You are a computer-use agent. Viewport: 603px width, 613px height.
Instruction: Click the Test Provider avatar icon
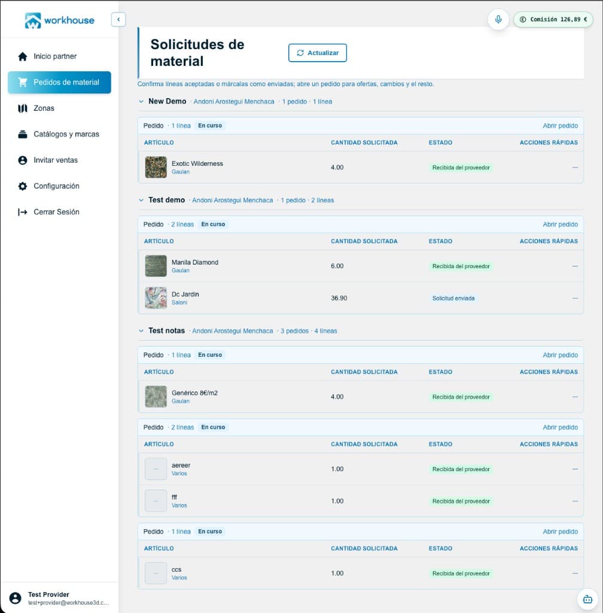click(x=15, y=598)
